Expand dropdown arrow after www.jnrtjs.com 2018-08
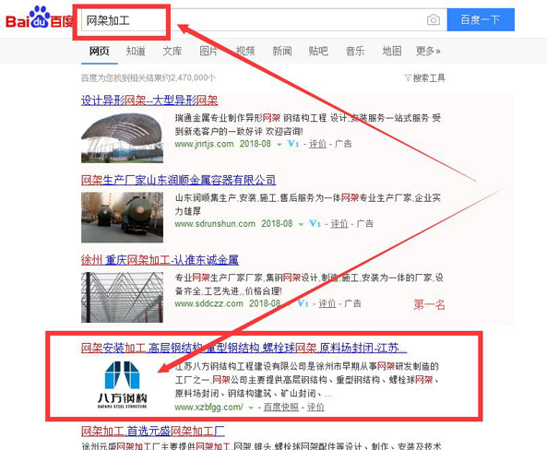547x450 pixels. (279, 145)
